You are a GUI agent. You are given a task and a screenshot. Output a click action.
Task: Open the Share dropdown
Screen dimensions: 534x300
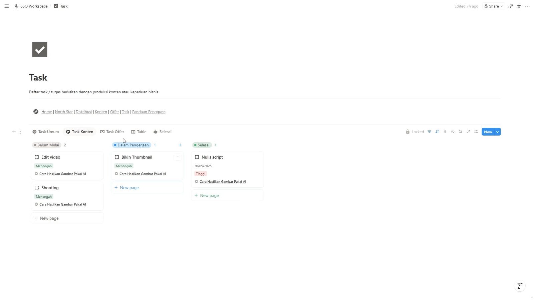pyautogui.click(x=494, y=6)
